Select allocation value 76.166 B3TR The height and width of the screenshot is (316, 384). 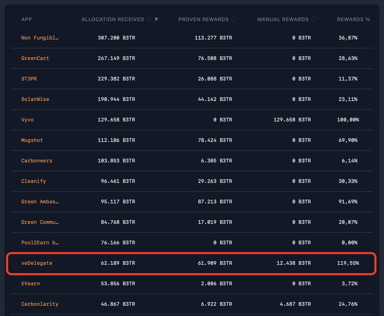pyautogui.click(x=118, y=242)
